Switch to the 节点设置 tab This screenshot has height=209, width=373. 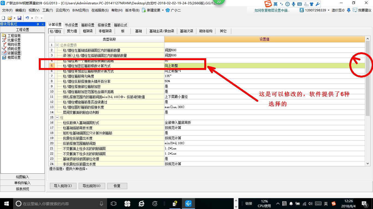pos(72,25)
